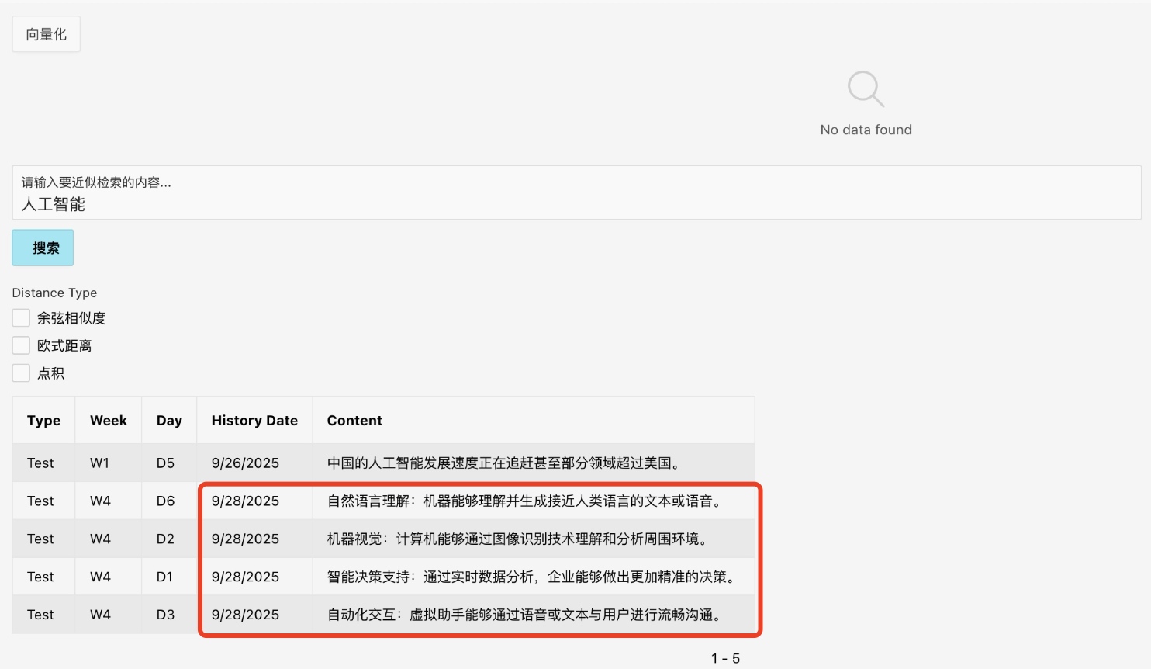Click the 9/26/2025 history date cell
Viewport: 1151px width, 669px height.
point(245,463)
